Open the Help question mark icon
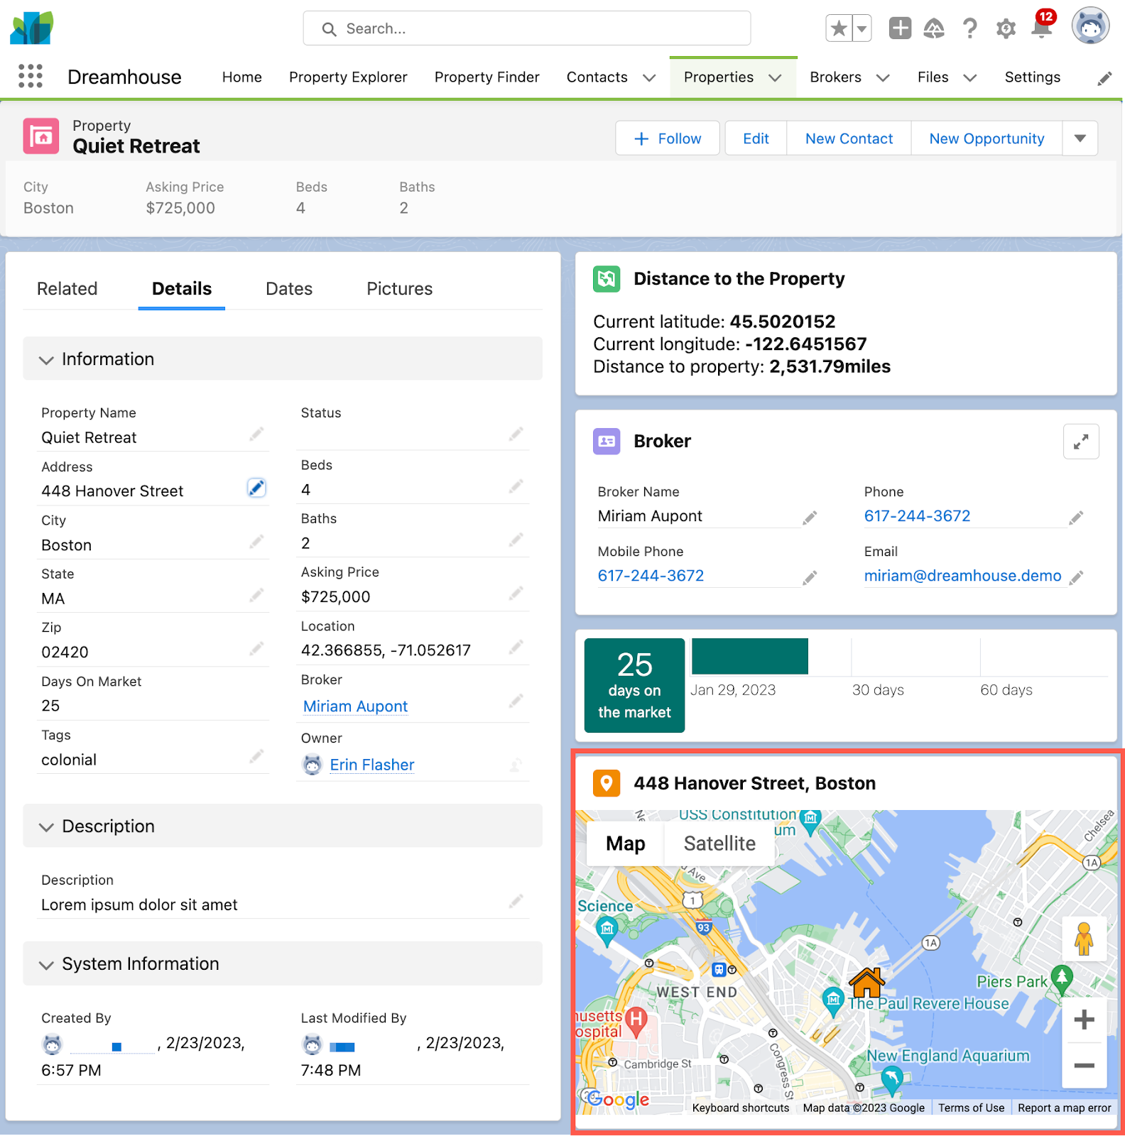Viewport: 1125px width, 1136px height. pyautogui.click(x=969, y=28)
